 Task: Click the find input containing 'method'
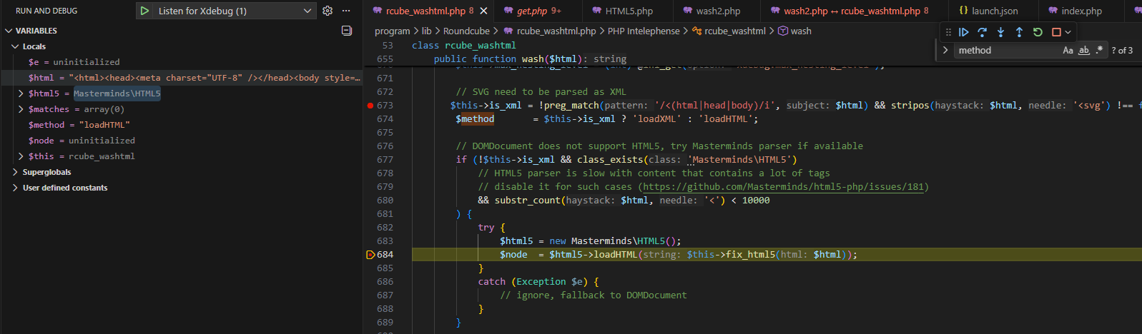[1007, 50]
